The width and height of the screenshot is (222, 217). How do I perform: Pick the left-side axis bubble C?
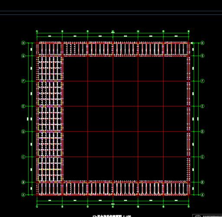(x=23, y=157)
